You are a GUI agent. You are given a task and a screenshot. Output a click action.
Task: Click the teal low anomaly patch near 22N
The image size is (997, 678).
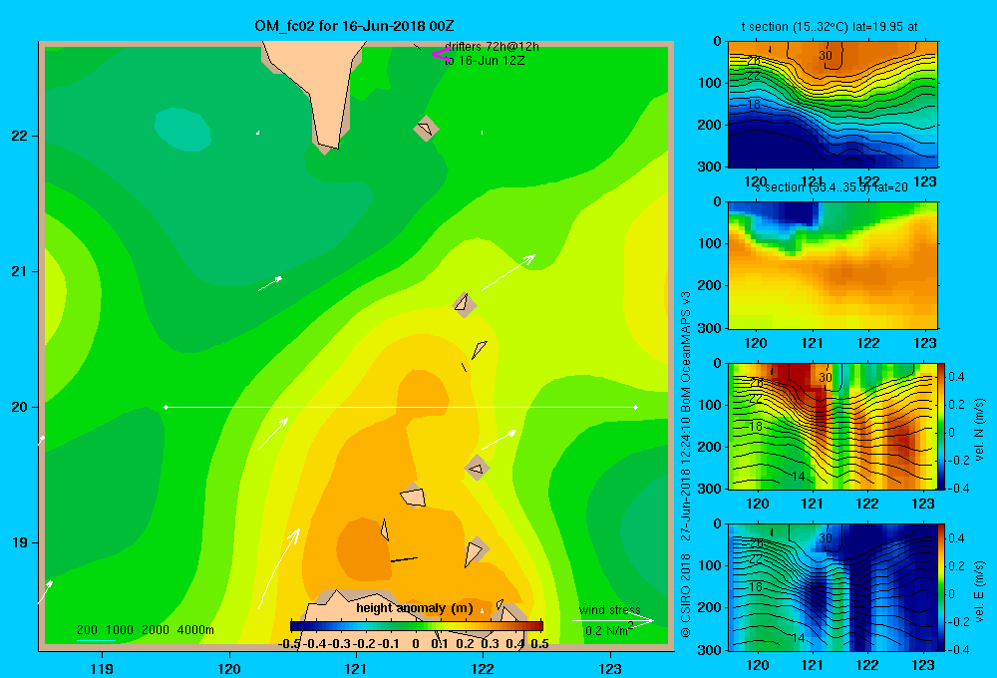click(x=182, y=129)
